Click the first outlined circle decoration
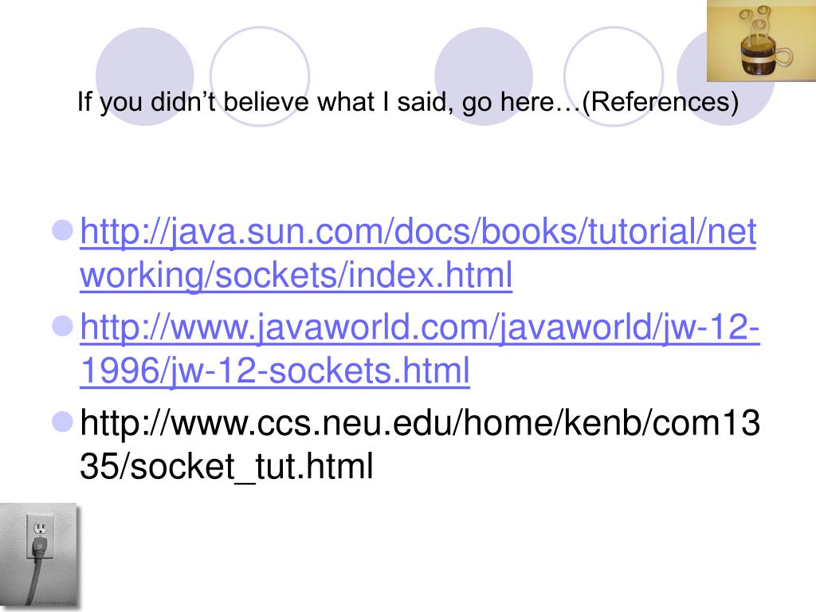Screen dimensions: 816x612 click(x=260, y=76)
